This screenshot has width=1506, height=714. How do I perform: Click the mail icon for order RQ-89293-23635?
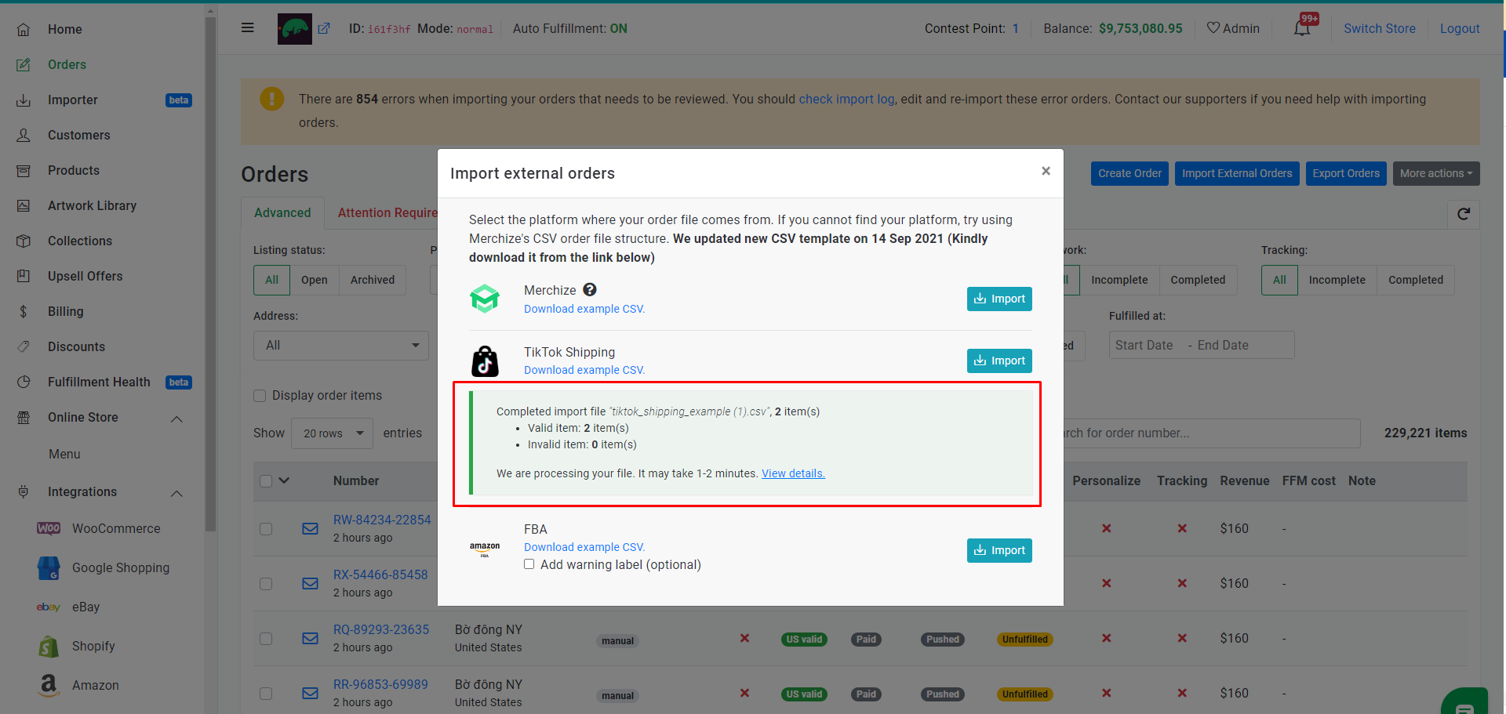click(311, 639)
